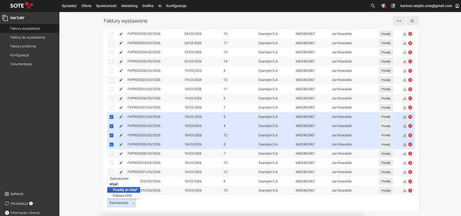The image size is (461, 216).
Task: Open the notifications bell icon
Action: pyautogui.click(x=383, y=6)
